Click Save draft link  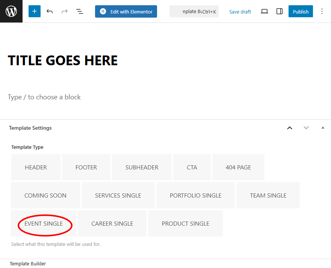click(240, 12)
